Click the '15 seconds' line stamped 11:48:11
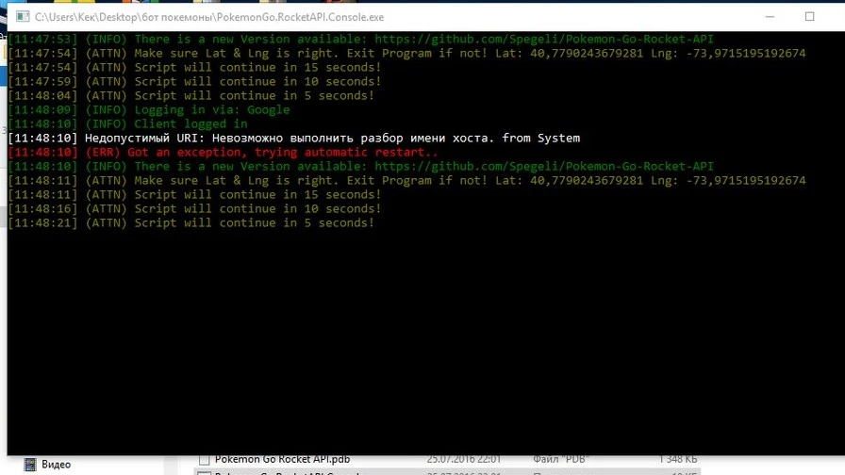The image size is (845, 475). coord(194,194)
